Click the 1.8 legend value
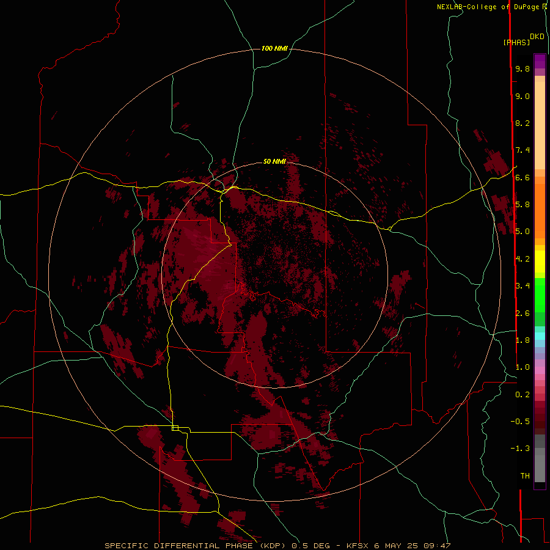This screenshot has height=550, width=550. click(x=522, y=340)
